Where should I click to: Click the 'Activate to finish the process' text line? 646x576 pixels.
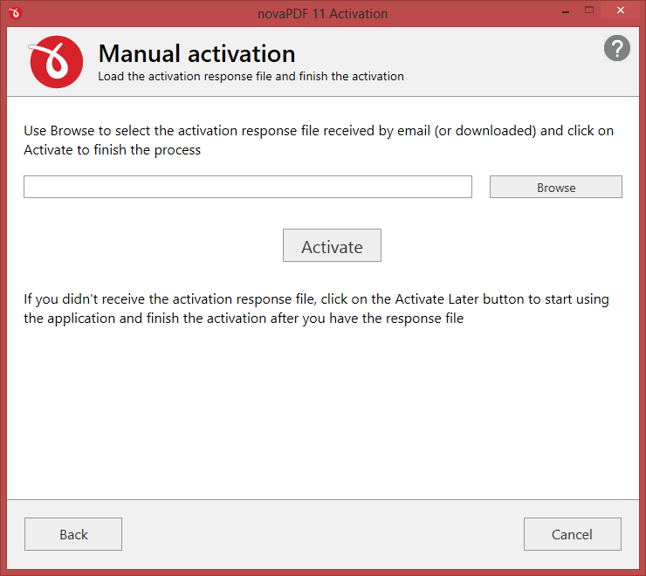click(112, 150)
